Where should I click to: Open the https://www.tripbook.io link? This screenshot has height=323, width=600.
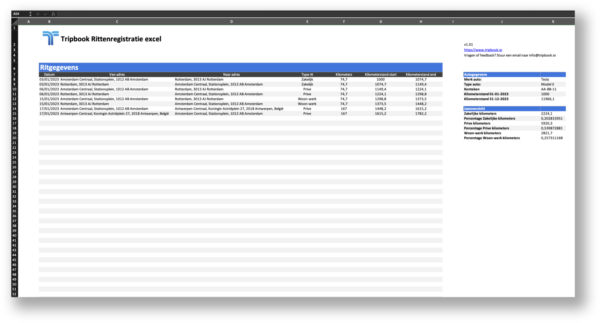click(483, 50)
